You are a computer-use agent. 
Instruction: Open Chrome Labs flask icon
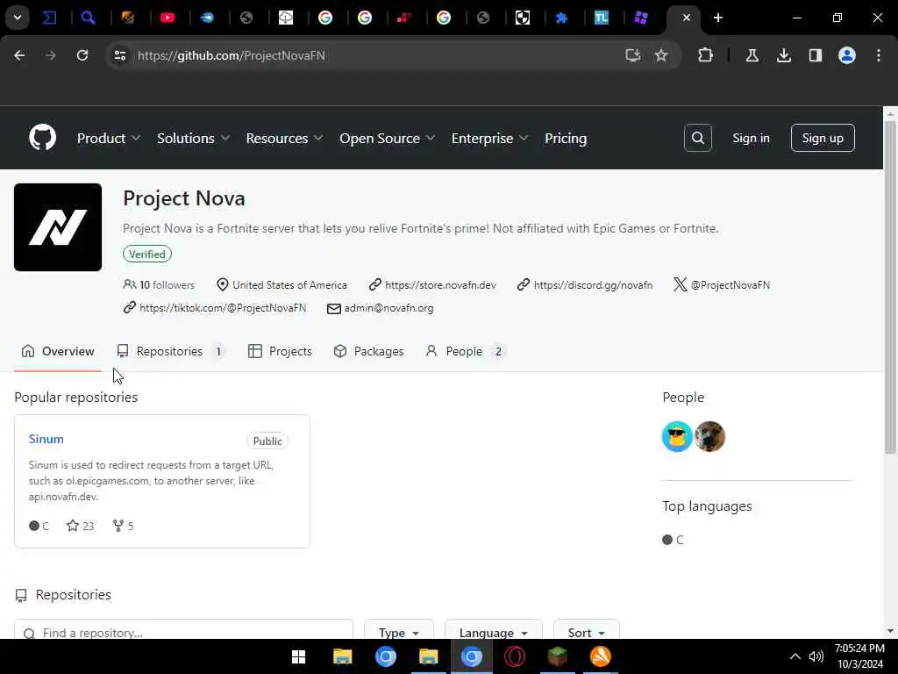click(x=752, y=55)
